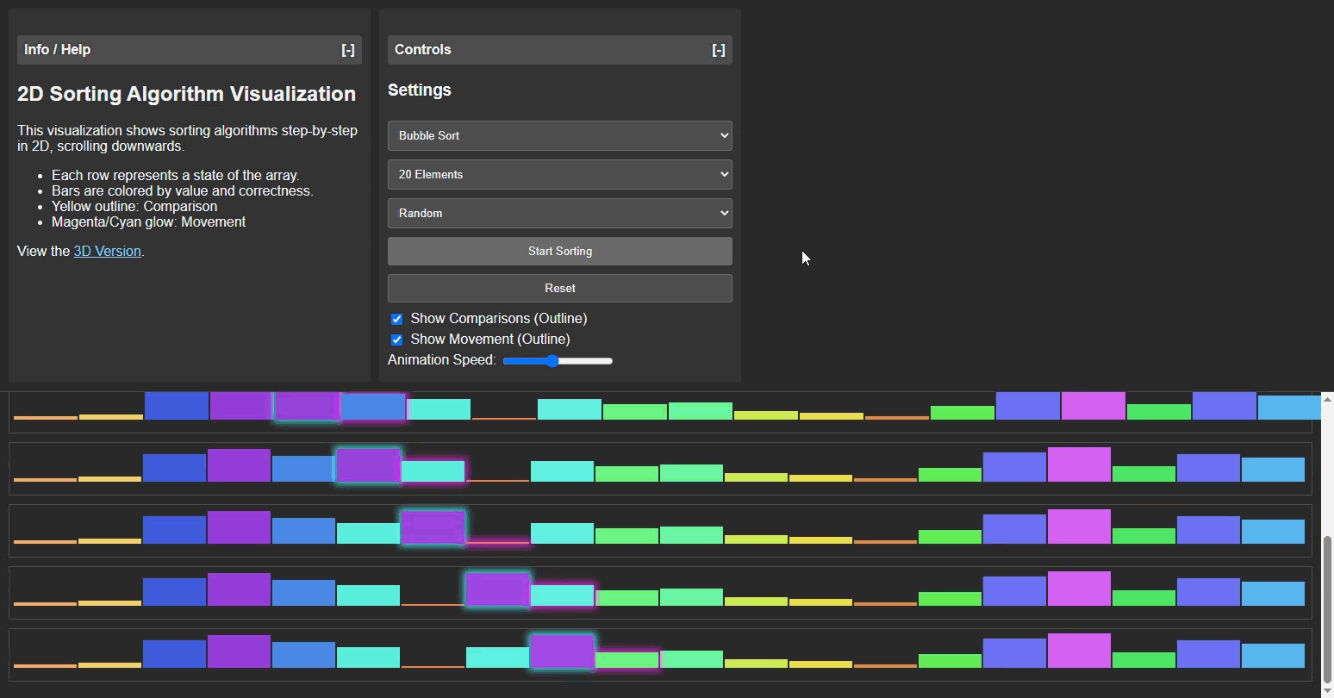Click the yellow-outlined comparison bars in the top row
The image size is (1334, 698).
coord(340,405)
